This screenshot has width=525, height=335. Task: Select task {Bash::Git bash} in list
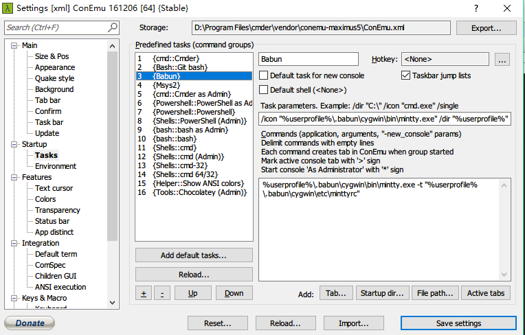click(194, 67)
